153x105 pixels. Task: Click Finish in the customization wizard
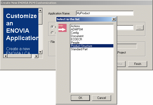pos(137,64)
